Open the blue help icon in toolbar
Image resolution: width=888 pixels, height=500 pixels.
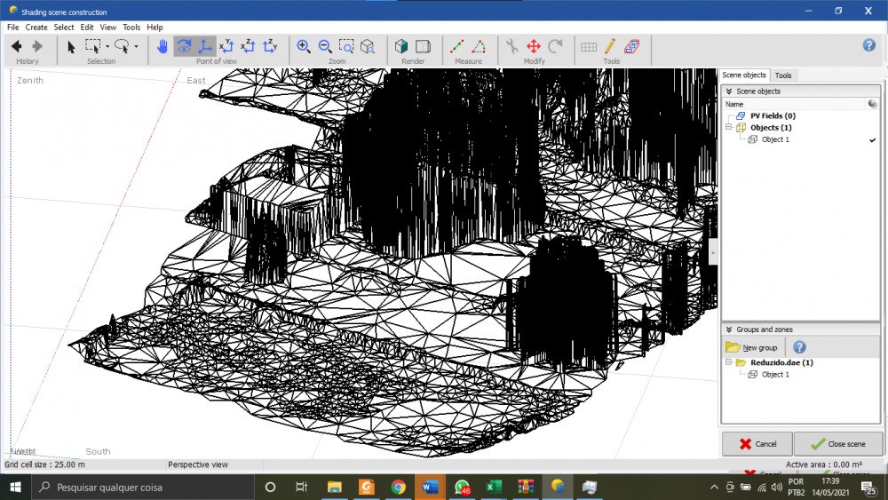click(869, 45)
